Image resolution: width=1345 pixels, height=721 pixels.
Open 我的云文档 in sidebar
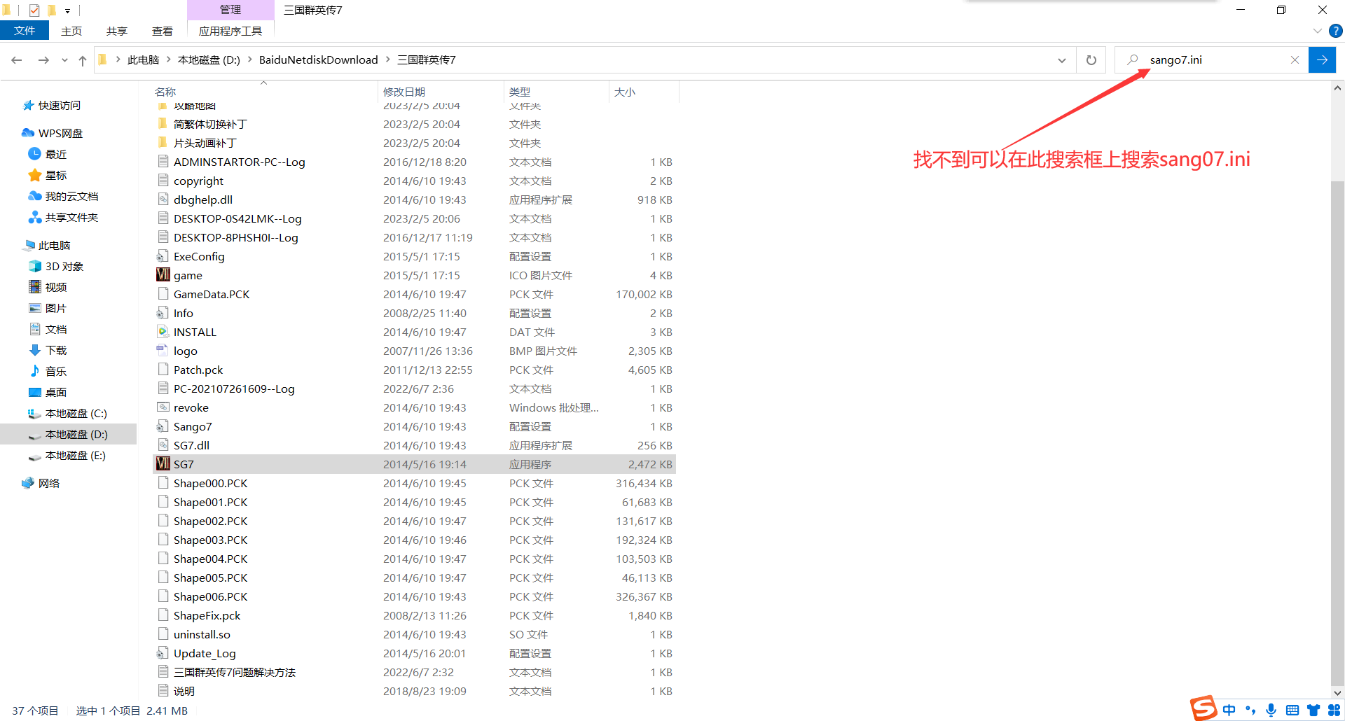tap(63, 196)
